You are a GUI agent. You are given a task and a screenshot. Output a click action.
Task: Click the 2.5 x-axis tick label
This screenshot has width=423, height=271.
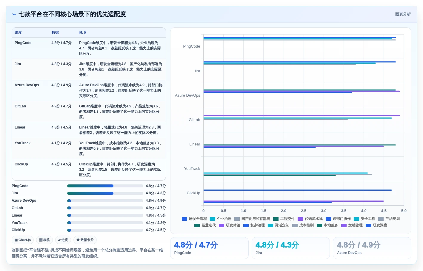pyautogui.click(x=304, y=211)
